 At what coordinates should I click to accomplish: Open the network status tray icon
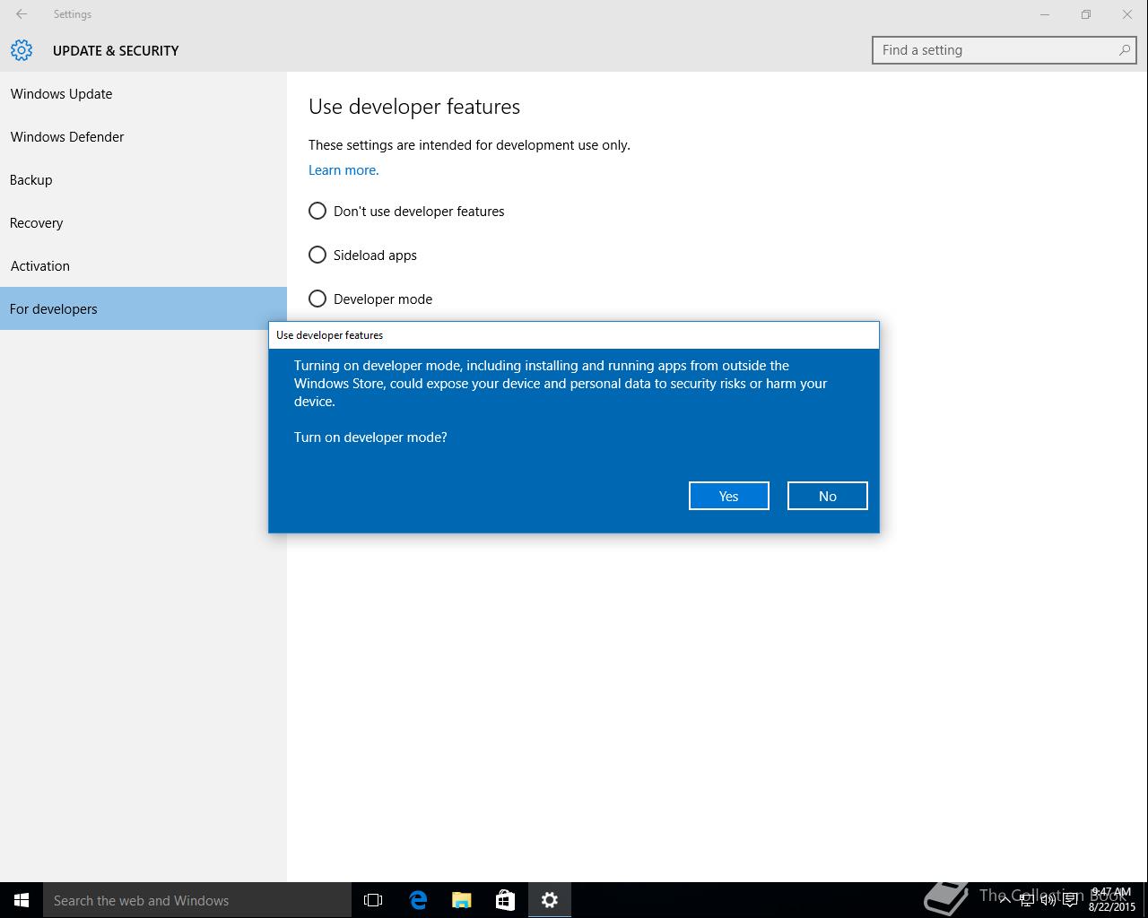coord(1027,900)
